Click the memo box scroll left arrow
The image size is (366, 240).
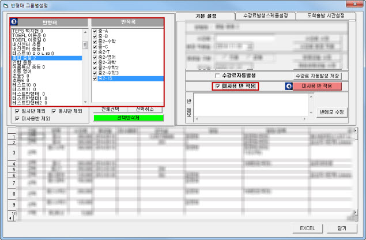coord(197,119)
